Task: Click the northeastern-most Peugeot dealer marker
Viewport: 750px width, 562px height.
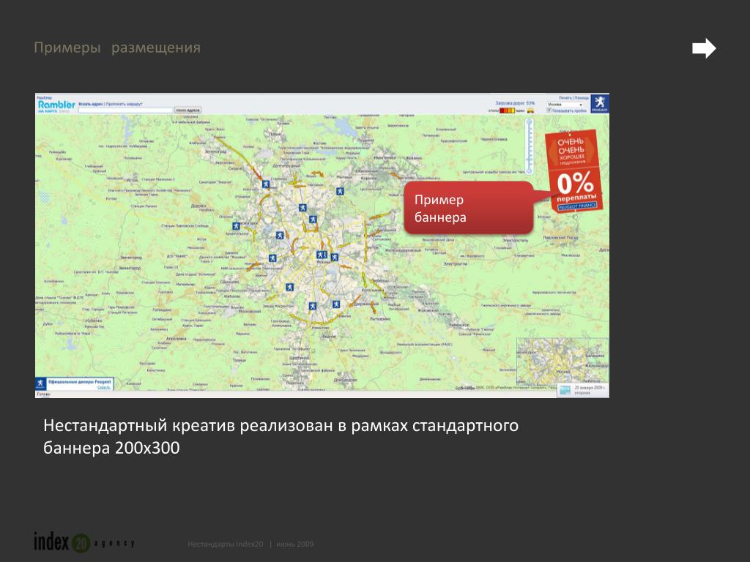Action: tap(340, 191)
